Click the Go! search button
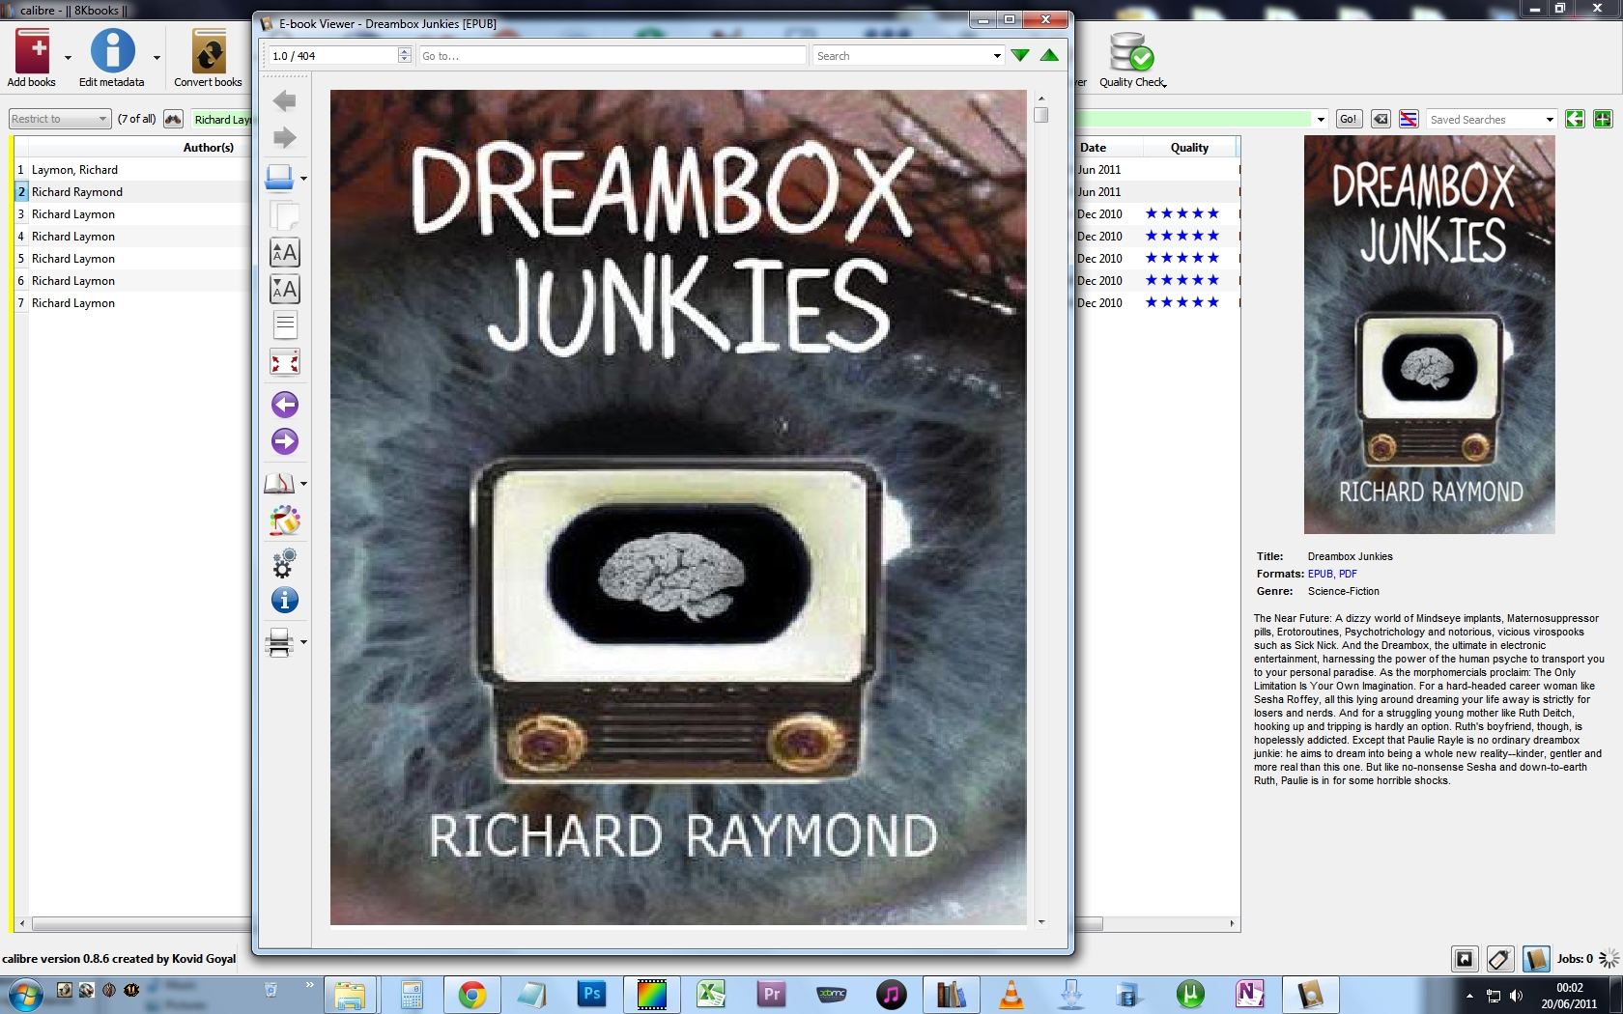Screen dimensions: 1623x1014 [1348, 119]
